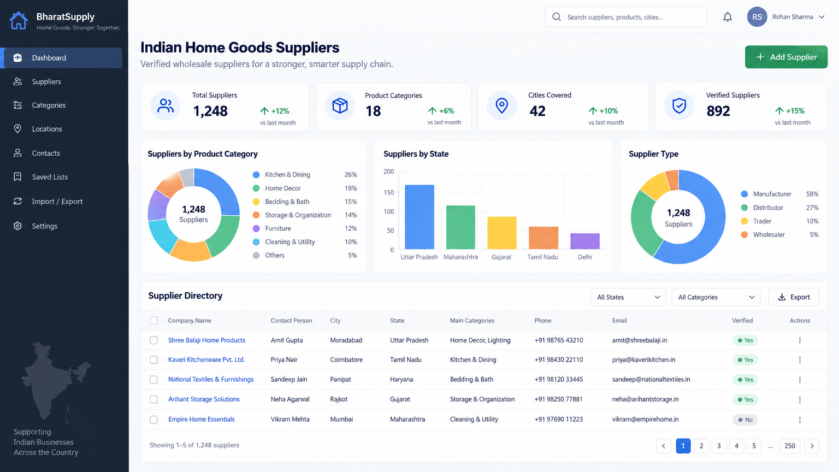This screenshot has height=472, width=839.
Task: Click the BharatSupply house logo icon
Action: (x=19, y=20)
